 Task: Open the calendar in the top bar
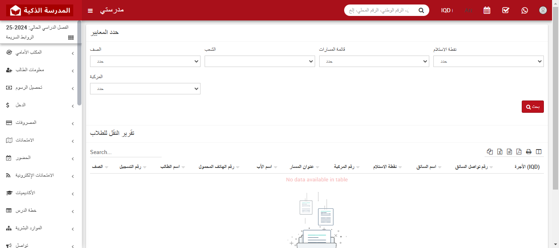[x=487, y=10]
